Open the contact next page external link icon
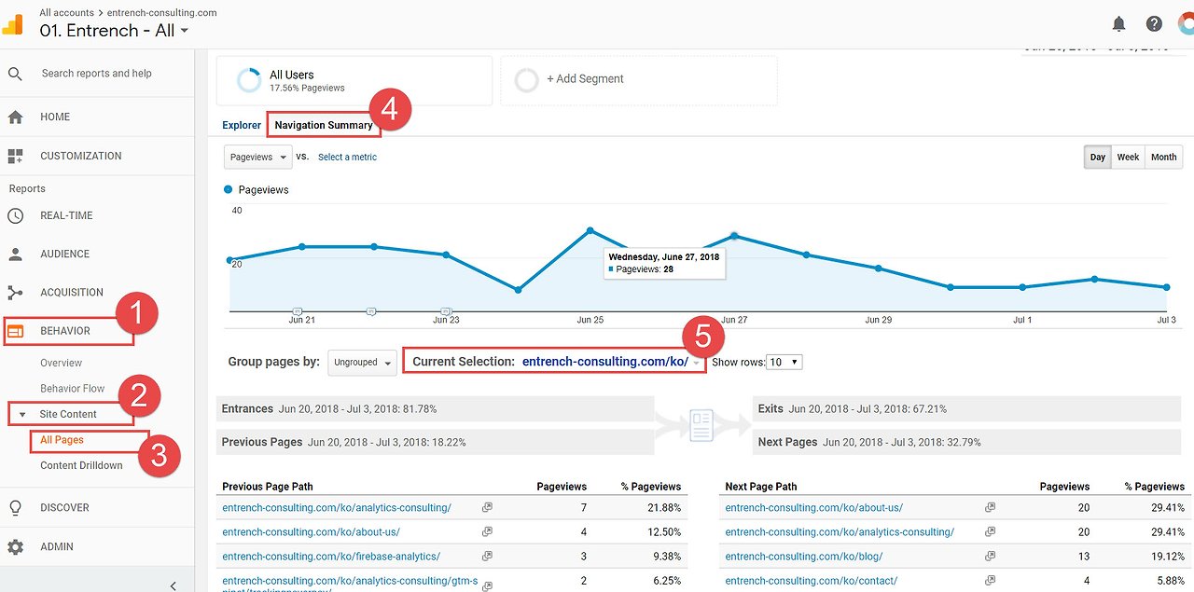Image resolution: width=1194 pixels, height=592 pixels. coord(990,581)
